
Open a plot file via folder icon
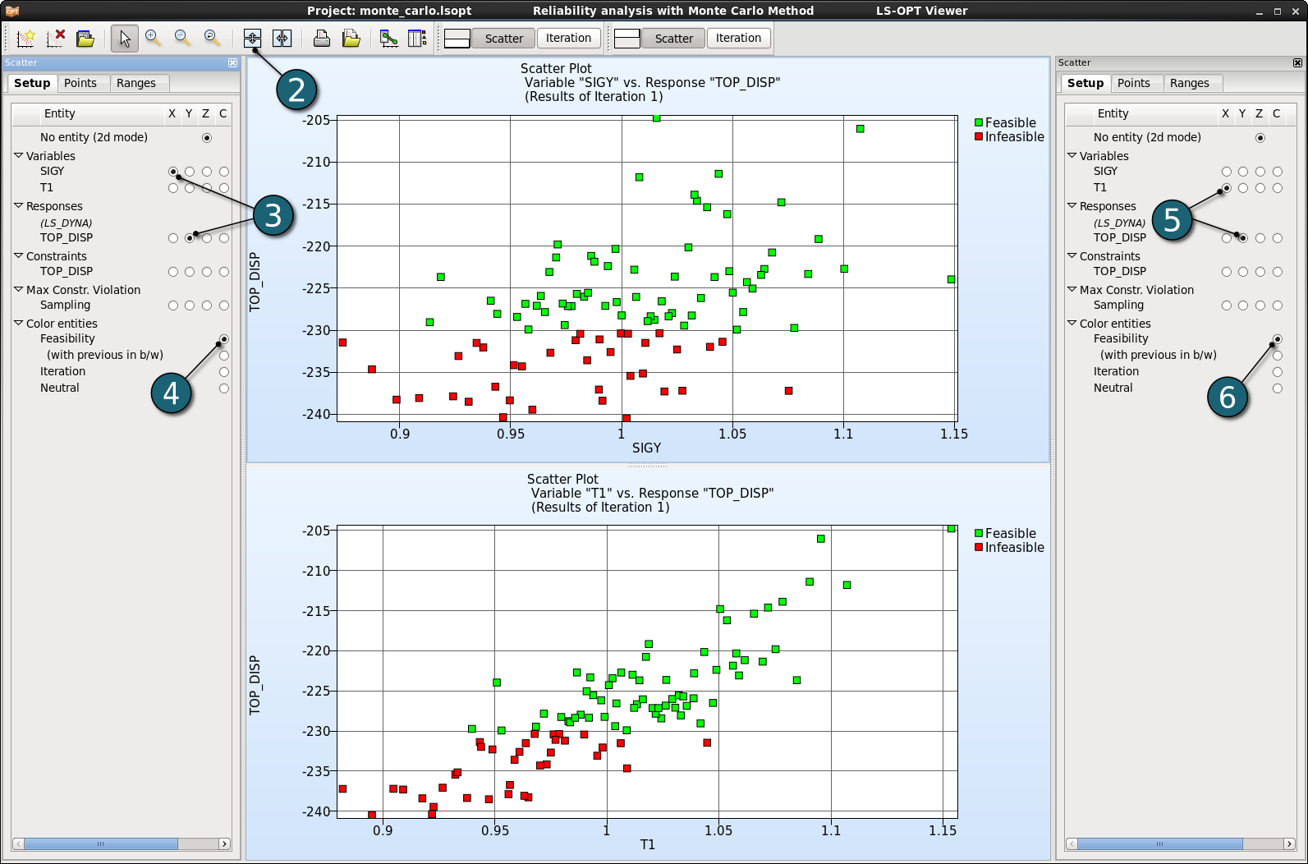(x=85, y=38)
